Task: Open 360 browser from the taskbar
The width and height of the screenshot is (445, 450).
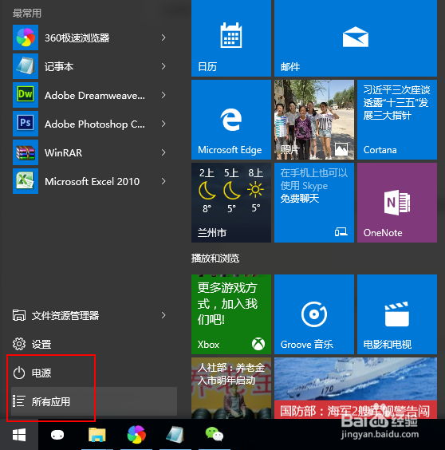Action: point(136,434)
